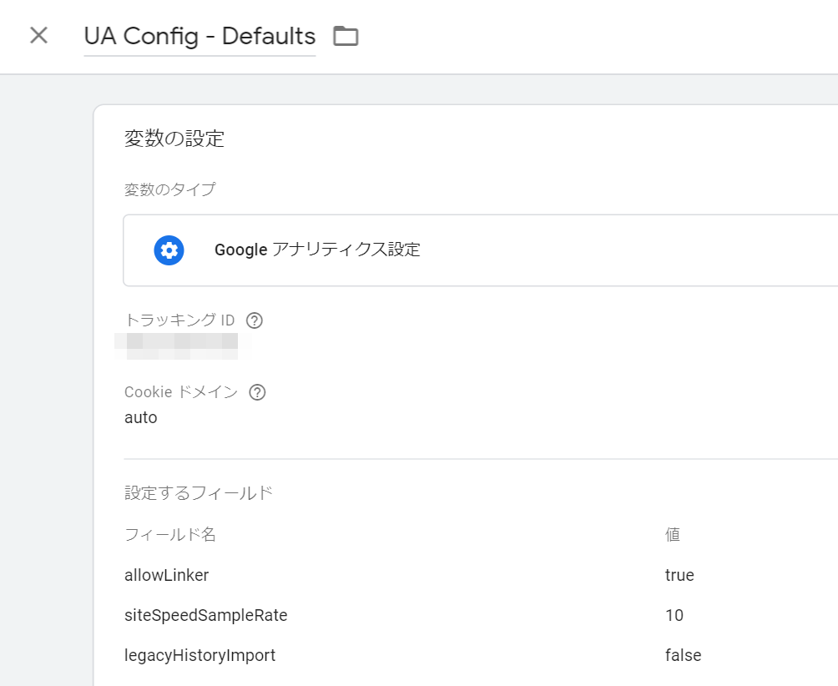Click the blue gear Google Analytics icon

[169, 250]
